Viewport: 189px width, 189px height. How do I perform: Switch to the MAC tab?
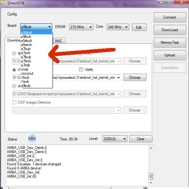59,41
